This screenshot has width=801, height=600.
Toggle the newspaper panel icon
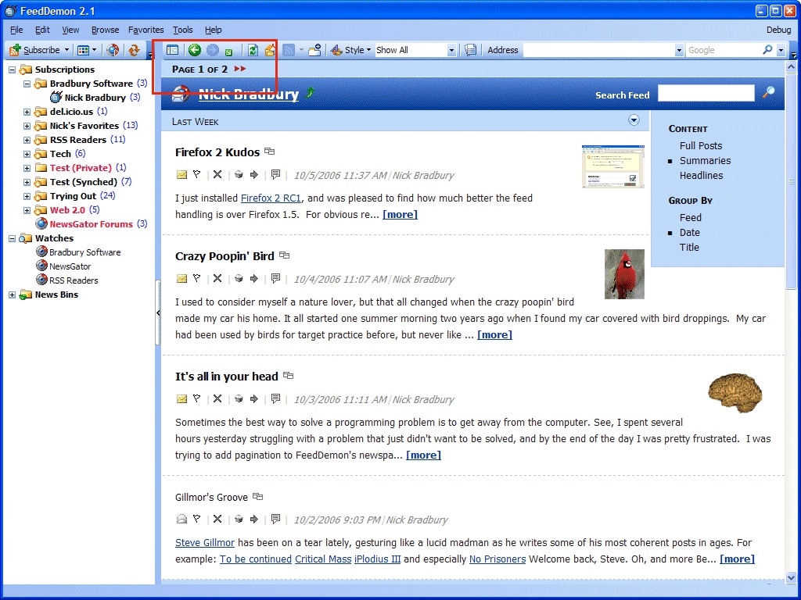173,50
